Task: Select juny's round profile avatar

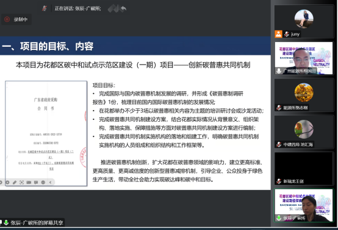Action: (x=304, y=19)
